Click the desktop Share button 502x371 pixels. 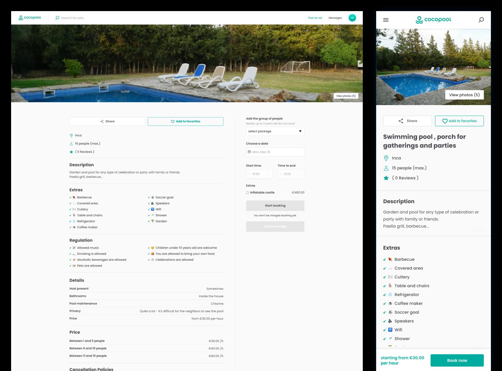point(107,121)
